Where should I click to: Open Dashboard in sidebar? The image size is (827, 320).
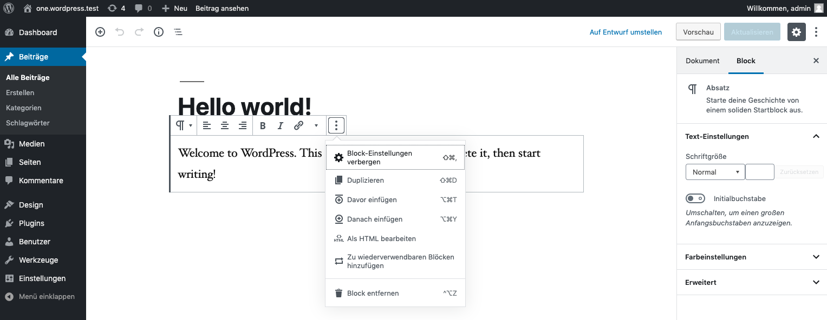point(43,32)
